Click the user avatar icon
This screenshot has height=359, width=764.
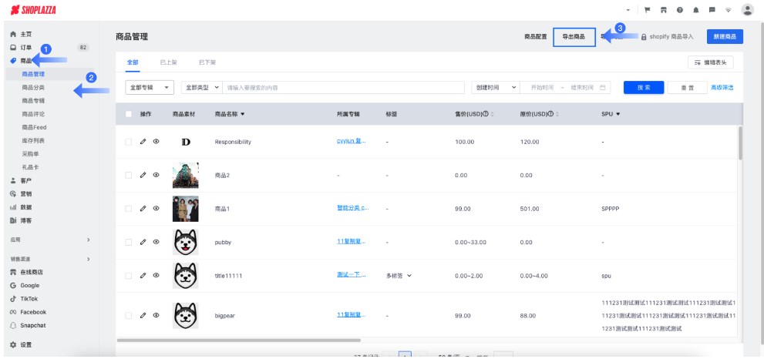pos(746,10)
